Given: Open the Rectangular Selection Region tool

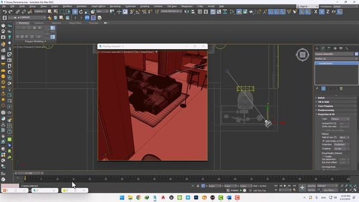Looking at the screenshot, I should (x=62, y=11).
